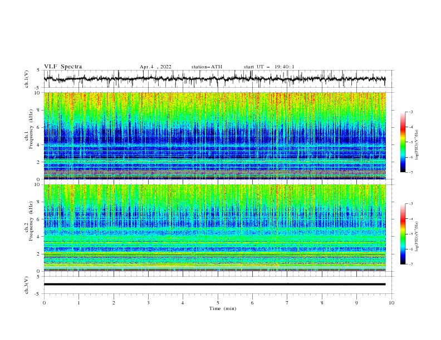
Task: Click the "-4" tick on ch.2 colorbar
Action: [x=411, y=219]
